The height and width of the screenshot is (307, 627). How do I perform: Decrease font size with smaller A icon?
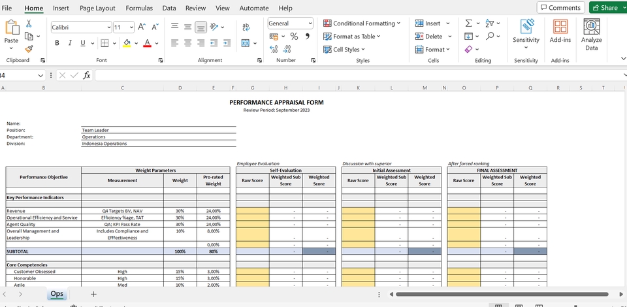pos(155,27)
